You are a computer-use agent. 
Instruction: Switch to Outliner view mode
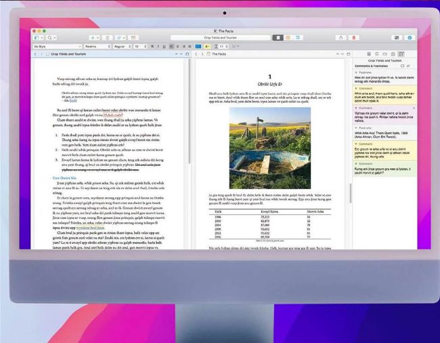(297, 37)
